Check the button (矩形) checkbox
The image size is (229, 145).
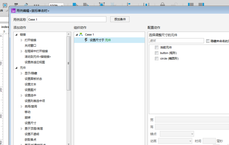(x=157, y=53)
